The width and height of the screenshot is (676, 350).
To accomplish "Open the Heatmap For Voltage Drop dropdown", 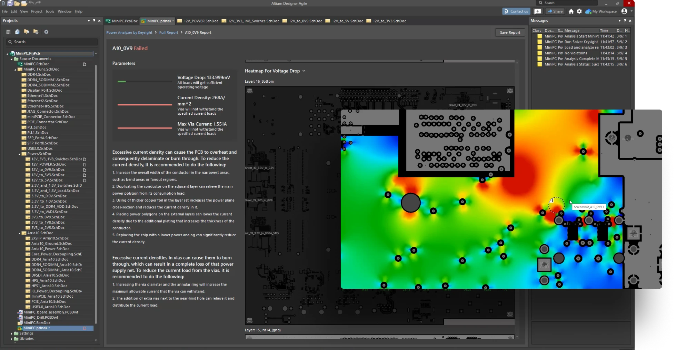I will [304, 71].
